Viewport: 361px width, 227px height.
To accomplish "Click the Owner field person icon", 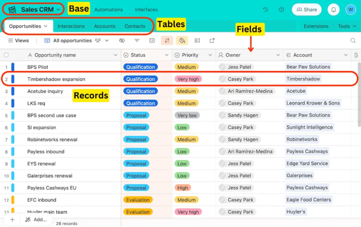I will point(221,55).
